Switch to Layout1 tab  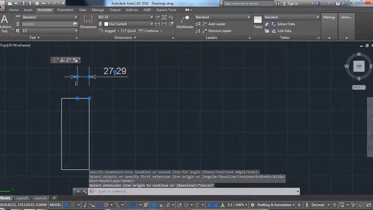click(x=22, y=198)
